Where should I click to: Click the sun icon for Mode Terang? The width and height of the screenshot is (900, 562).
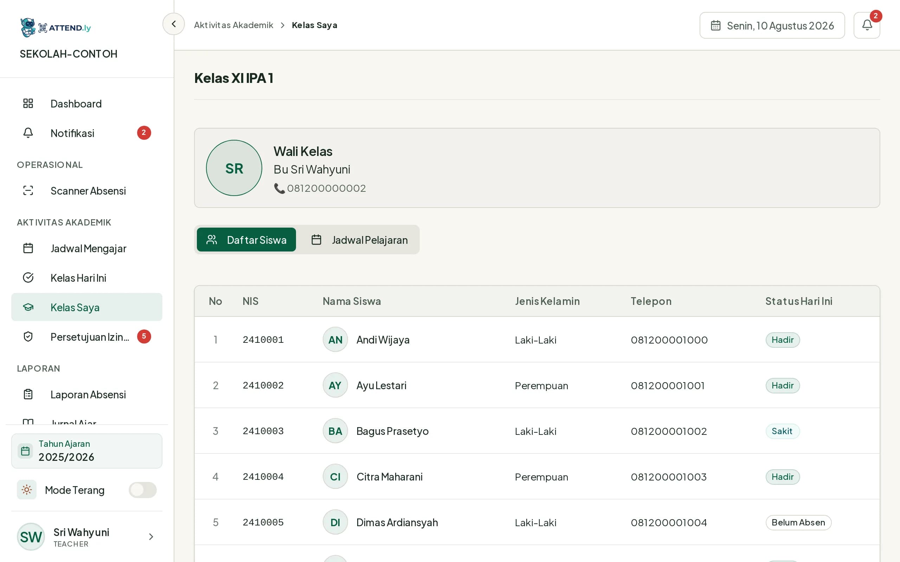click(x=27, y=490)
